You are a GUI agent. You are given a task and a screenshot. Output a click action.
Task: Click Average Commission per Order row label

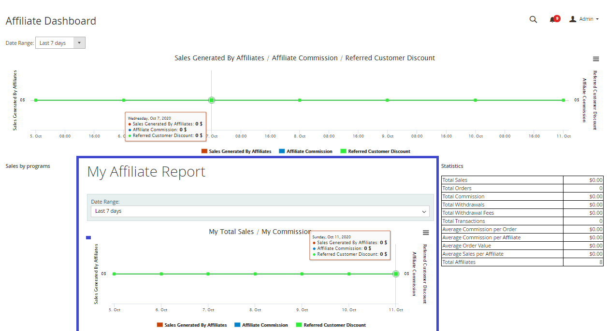pos(479,229)
